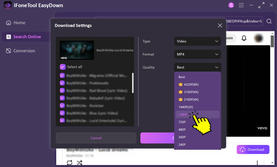277x167 pixels.
Task: Click the browser page vertical scrollbar thumb
Action: 272,41
